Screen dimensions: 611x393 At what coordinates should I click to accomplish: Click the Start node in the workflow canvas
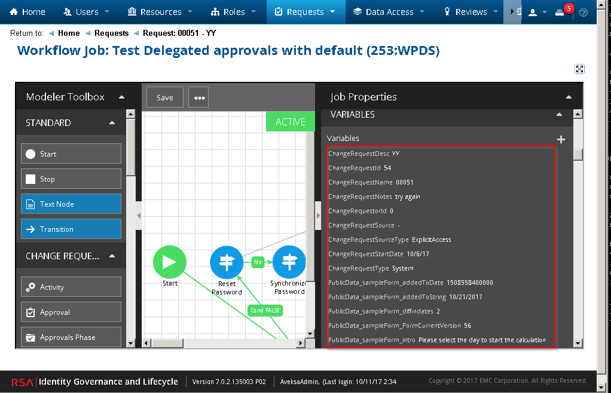[x=170, y=262]
